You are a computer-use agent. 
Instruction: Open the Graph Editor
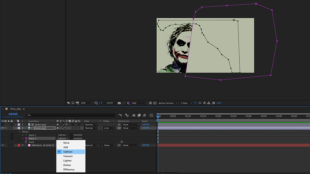(151, 115)
